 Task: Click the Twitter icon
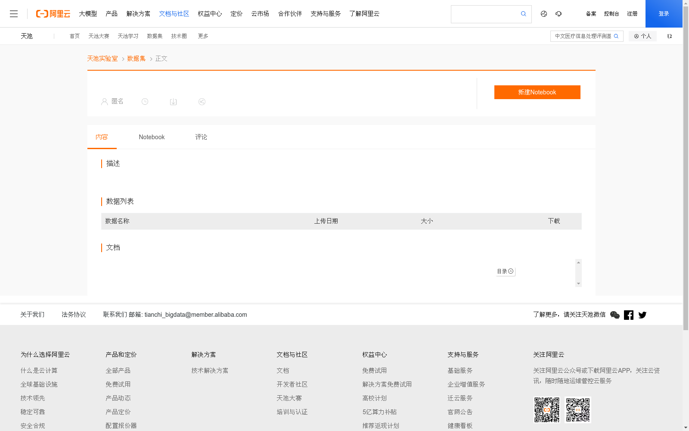pyautogui.click(x=642, y=315)
